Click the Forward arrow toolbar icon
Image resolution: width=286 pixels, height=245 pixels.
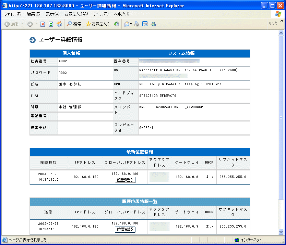pyautogui.click(x=30, y=24)
